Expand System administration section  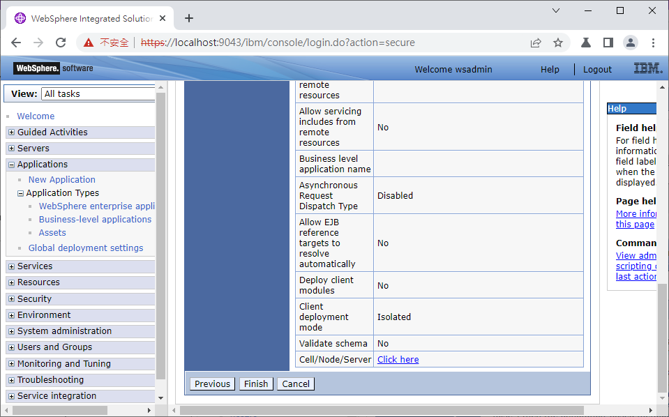coord(12,332)
